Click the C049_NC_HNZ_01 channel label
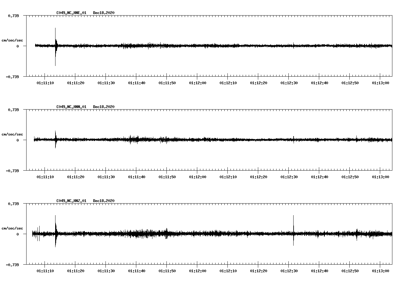 pos(71,201)
